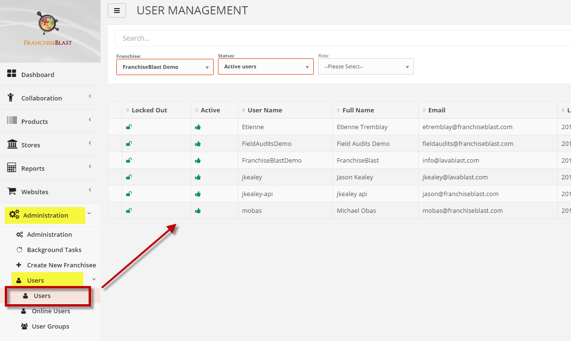The image size is (571, 341).
Task: Click the Products barcode icon
Action: point(11,121)
